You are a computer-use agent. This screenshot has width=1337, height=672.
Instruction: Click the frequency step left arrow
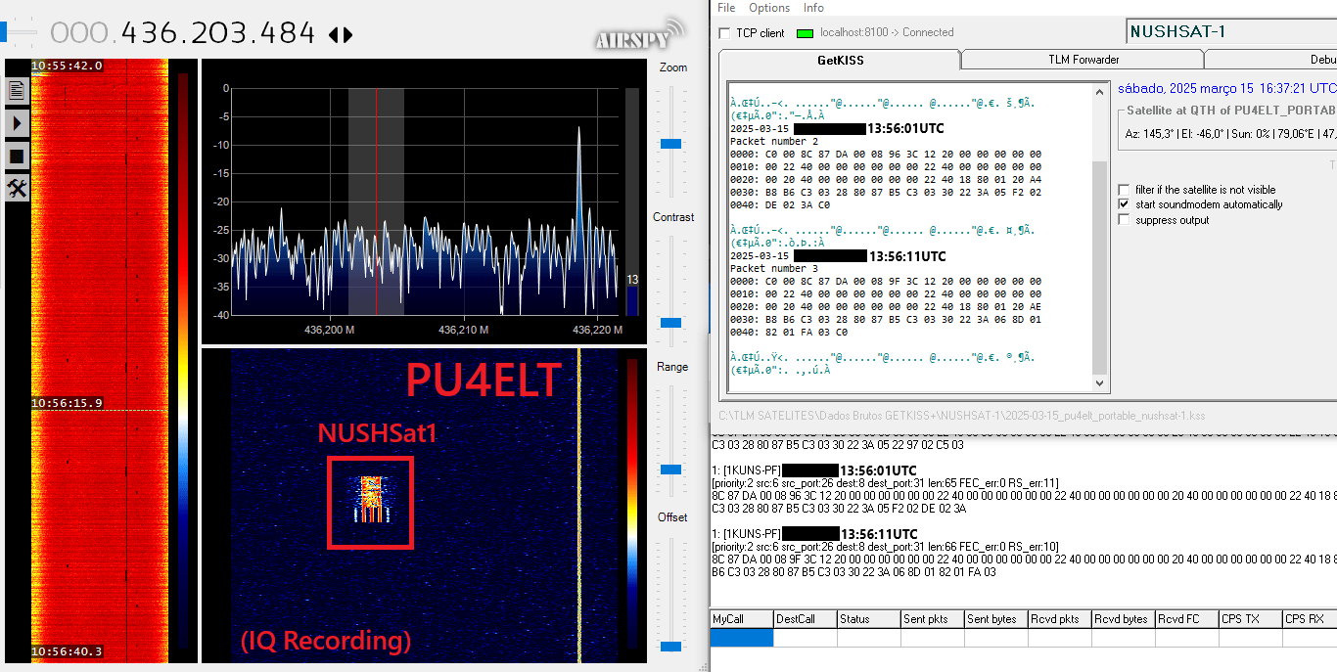point(334,35)
